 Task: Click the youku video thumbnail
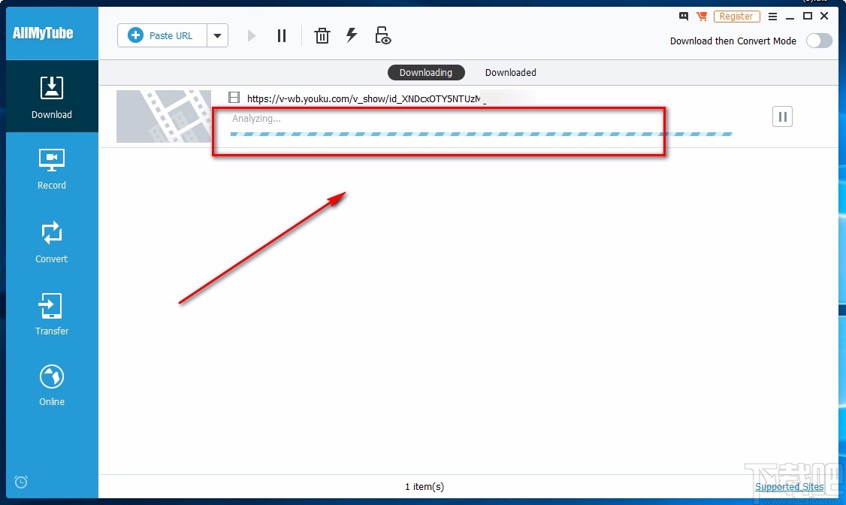(x=164, y=116)
